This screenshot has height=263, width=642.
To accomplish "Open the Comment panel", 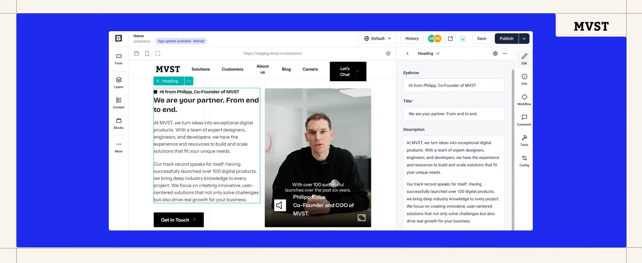I will point(524,119).
